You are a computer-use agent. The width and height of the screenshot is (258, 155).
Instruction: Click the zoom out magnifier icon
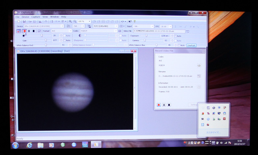(75, 21)
